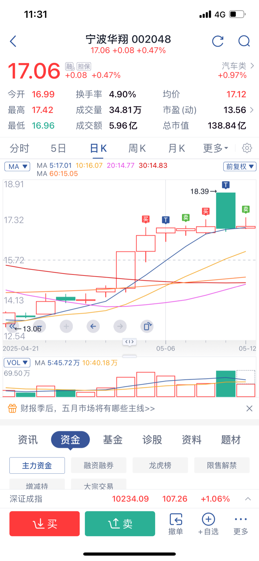Select the 资金 tab
This screenshot has width=259, height=561.
coord(70,440)
